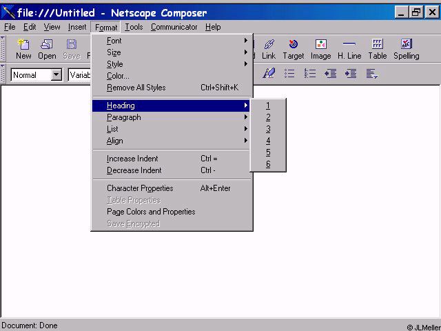Click the Save Encrypted greyed entry

click(x=171, y=223)
